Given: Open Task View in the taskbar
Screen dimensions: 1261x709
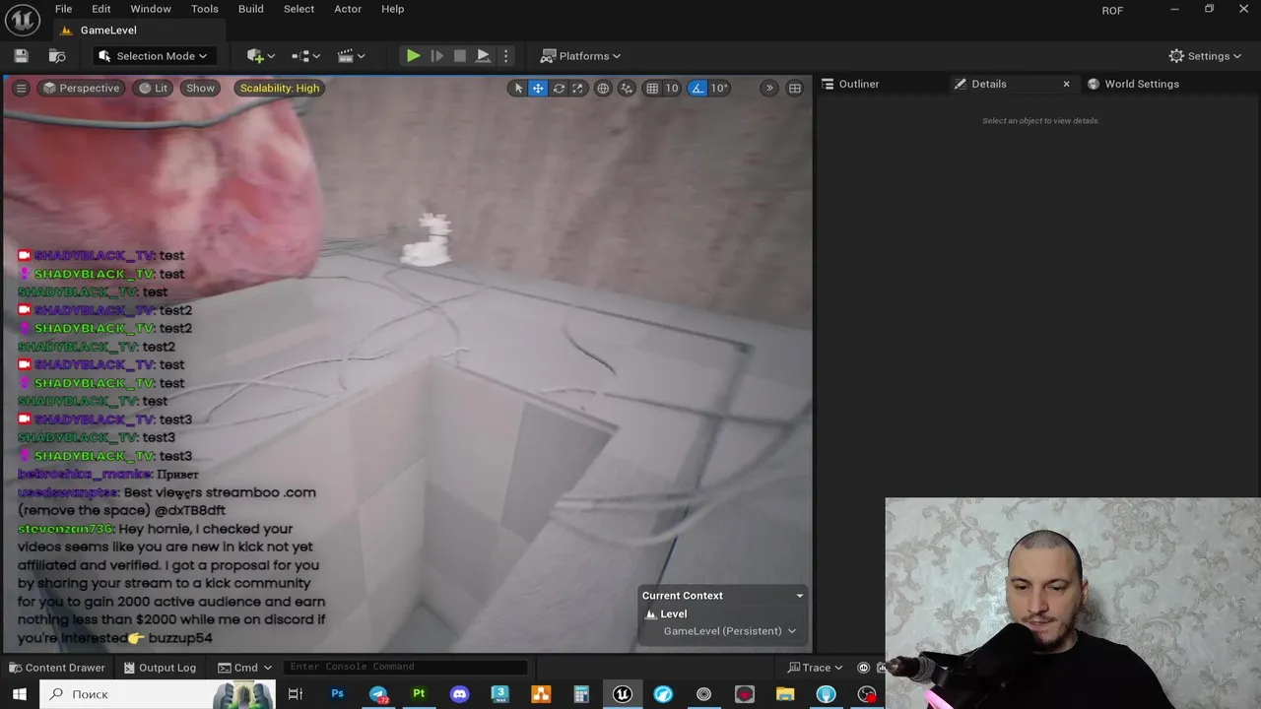Looking at the screenshot, I should (x=295, y=694).
